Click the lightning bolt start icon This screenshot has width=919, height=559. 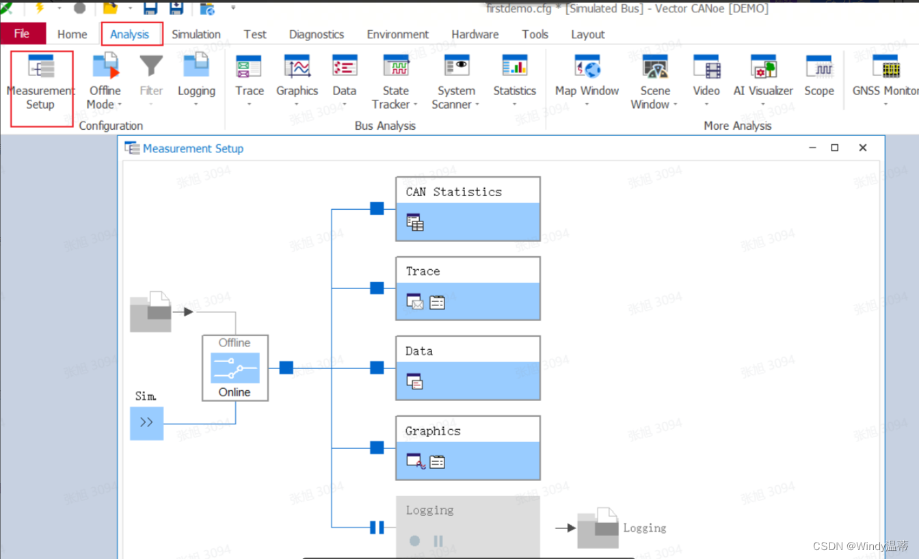pos(39,8)
